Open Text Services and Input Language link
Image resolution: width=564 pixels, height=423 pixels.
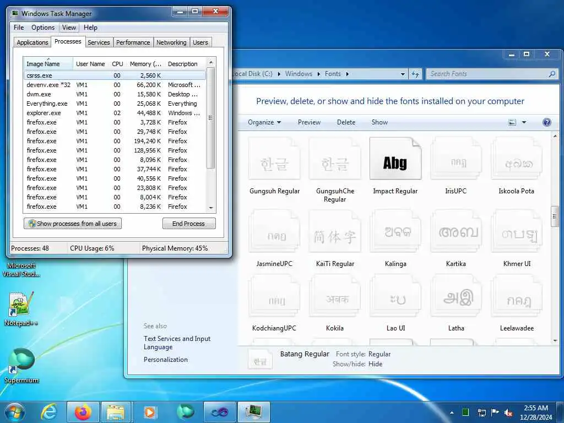pos(177,343)
